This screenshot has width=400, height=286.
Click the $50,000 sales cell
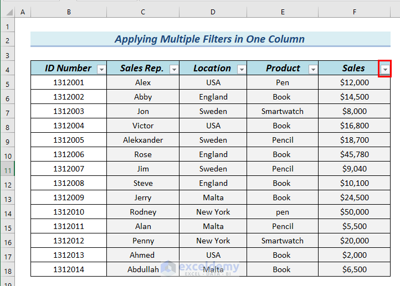(355, 212)
